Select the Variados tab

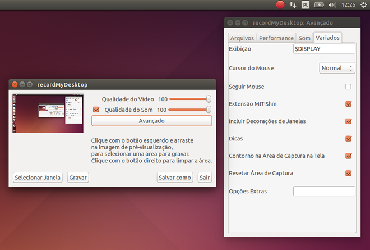327,38
